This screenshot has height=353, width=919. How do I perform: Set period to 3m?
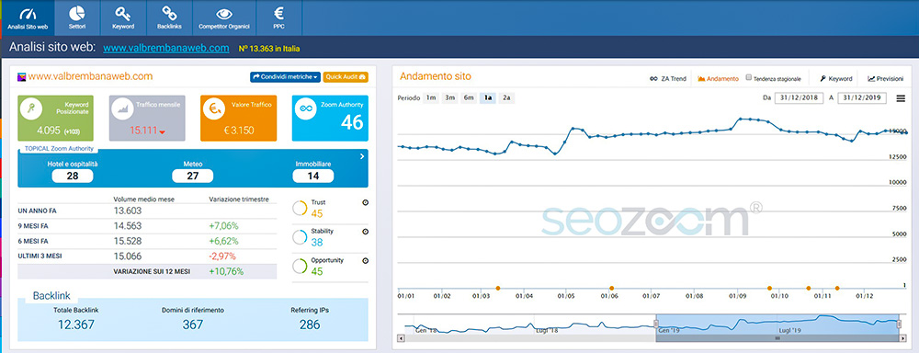(x=449, y=98)
